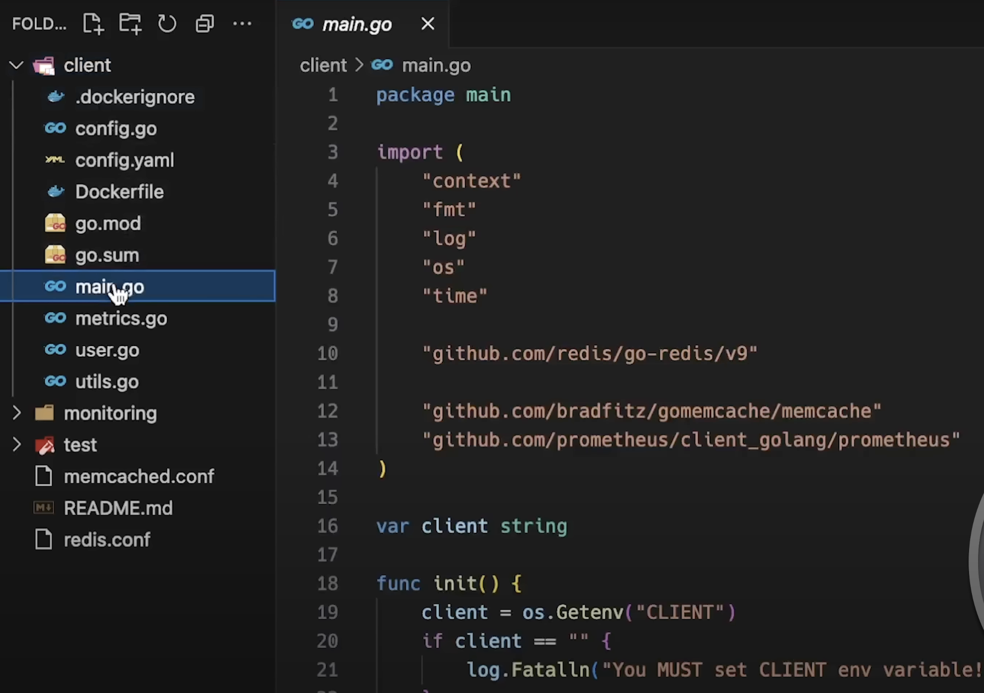Click the Go icon on the main.go tab
984x693 pixels.
click(303, 24)
